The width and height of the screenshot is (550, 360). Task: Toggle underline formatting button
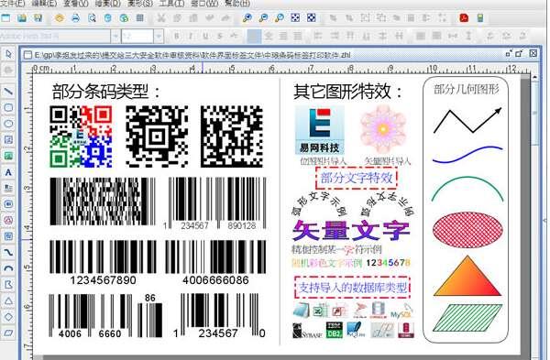pyautogui.click(x=205, y=36)
